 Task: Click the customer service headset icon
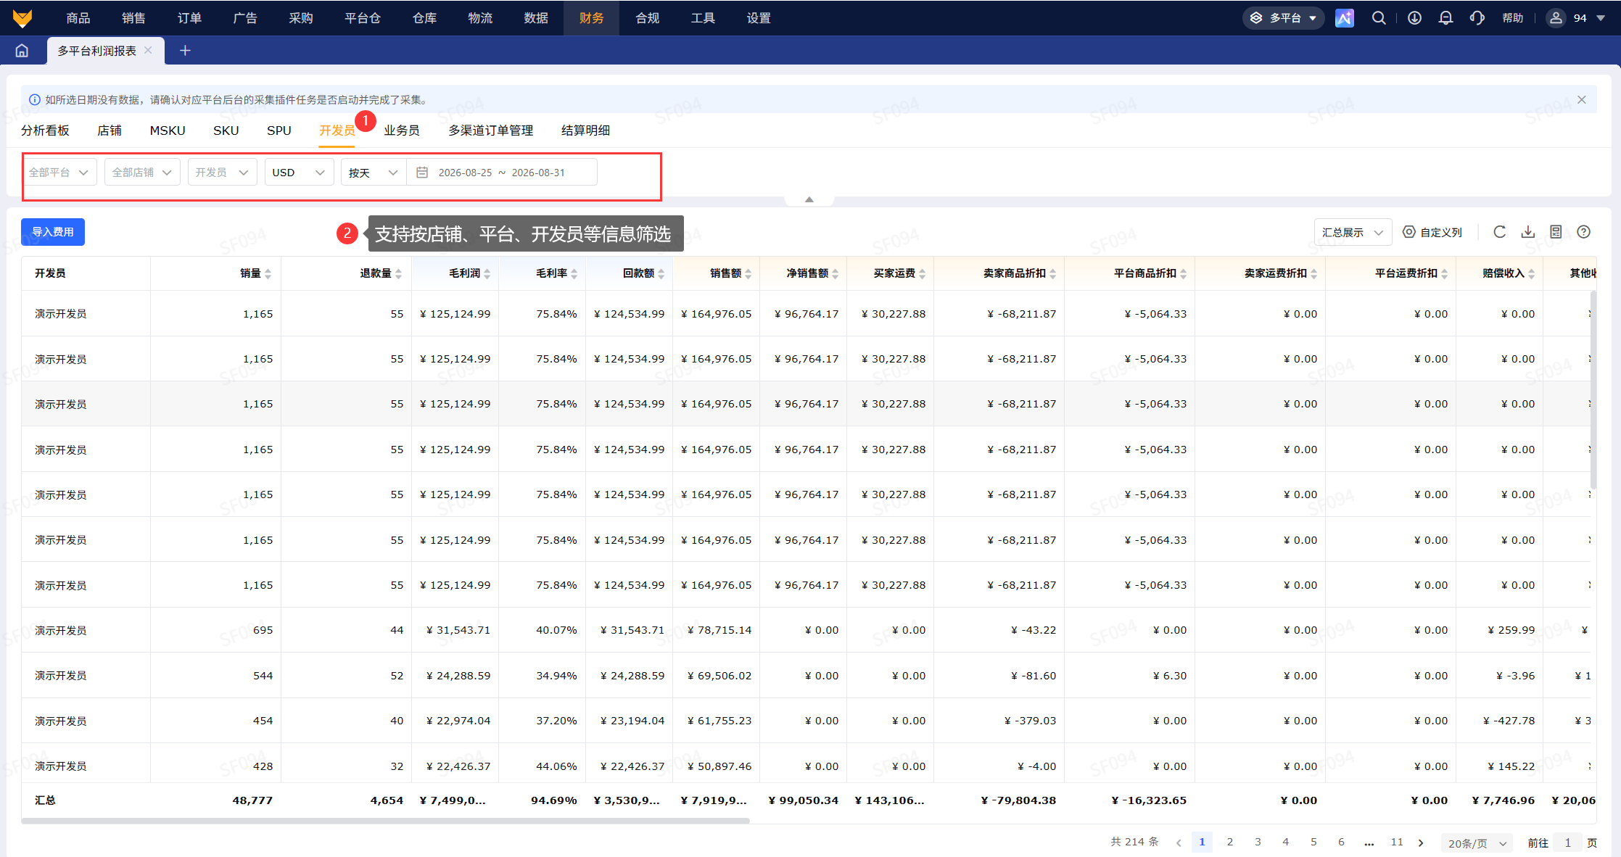pos(1477,18)
